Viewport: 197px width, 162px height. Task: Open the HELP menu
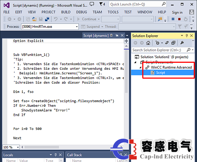pos(162,12)
